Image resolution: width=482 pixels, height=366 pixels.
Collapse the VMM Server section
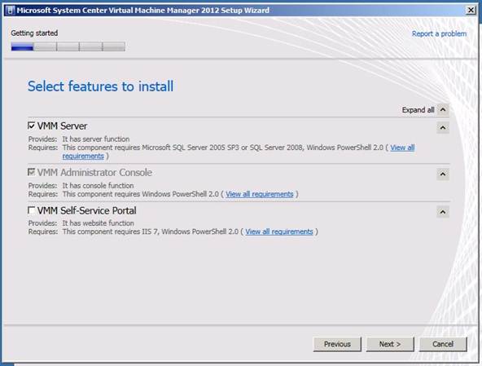(x=443, y=127)
